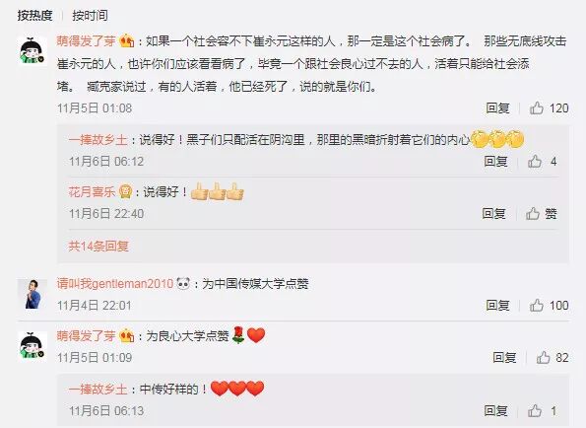Screen dimensions: 586x428
Task: Open 花月喜乐 user profile link
Action: (x=92, y=192)
